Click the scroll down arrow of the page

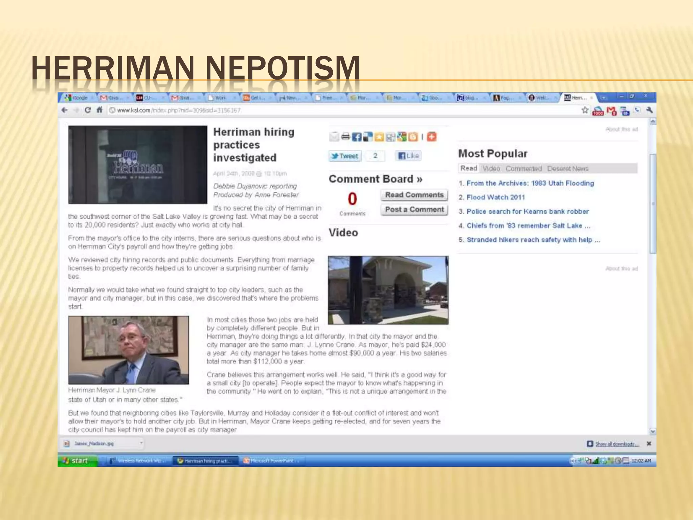tap(653, 432)
